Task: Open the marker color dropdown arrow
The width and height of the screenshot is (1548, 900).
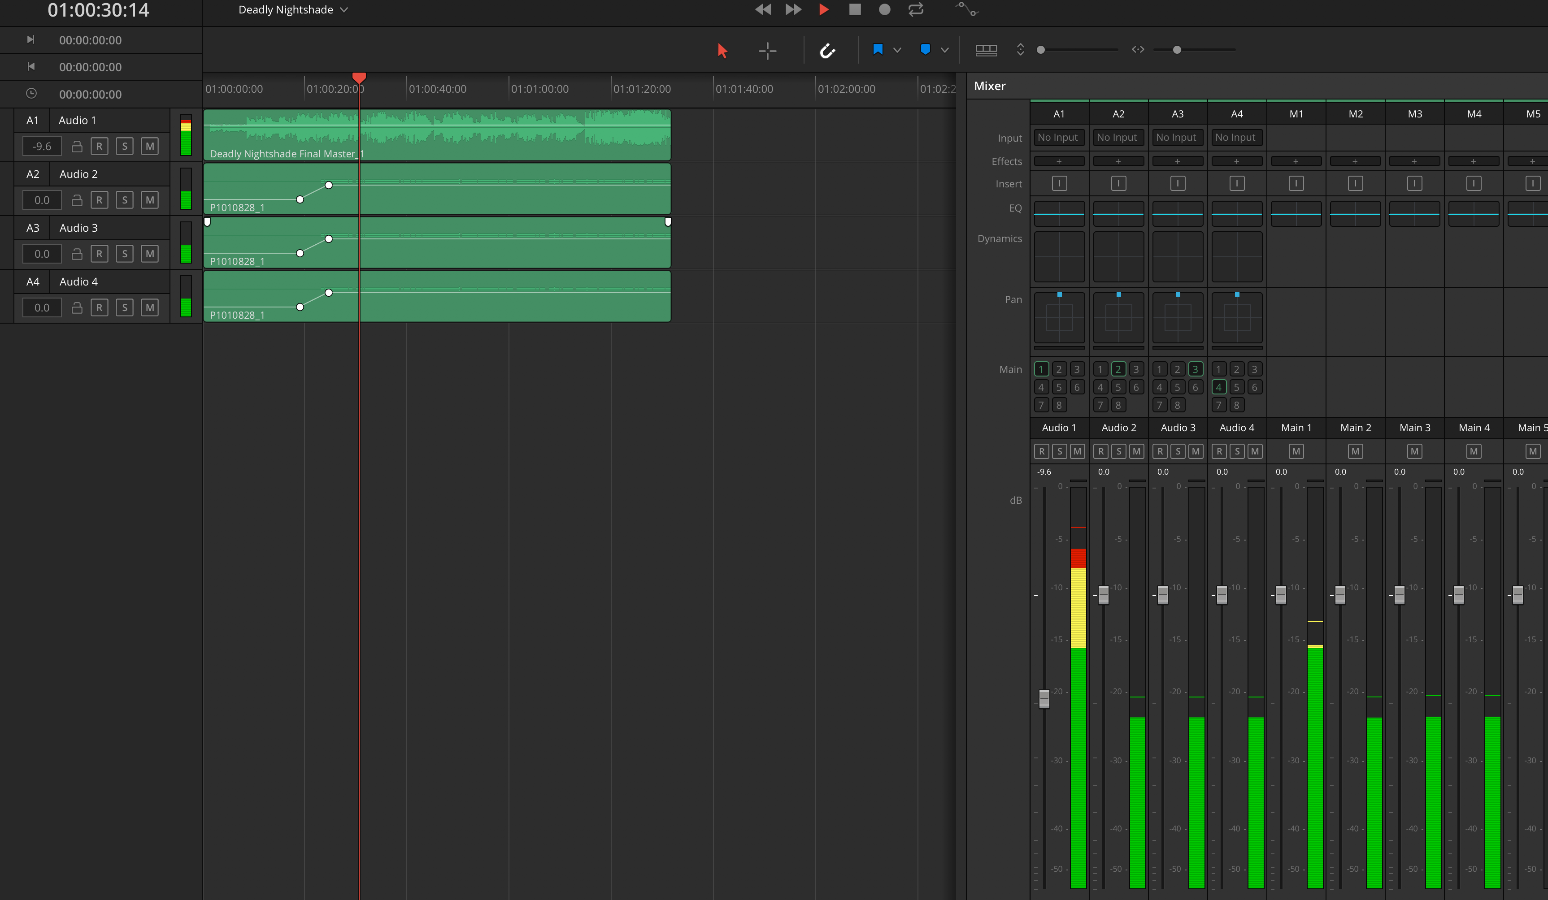Action: click(x=945, y=50)
